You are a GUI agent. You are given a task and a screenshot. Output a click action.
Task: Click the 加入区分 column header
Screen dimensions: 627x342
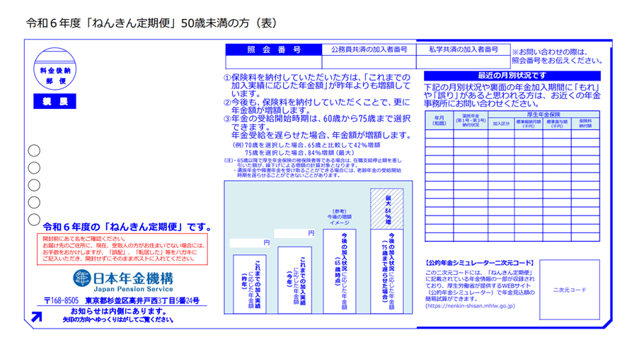(501, 123)
